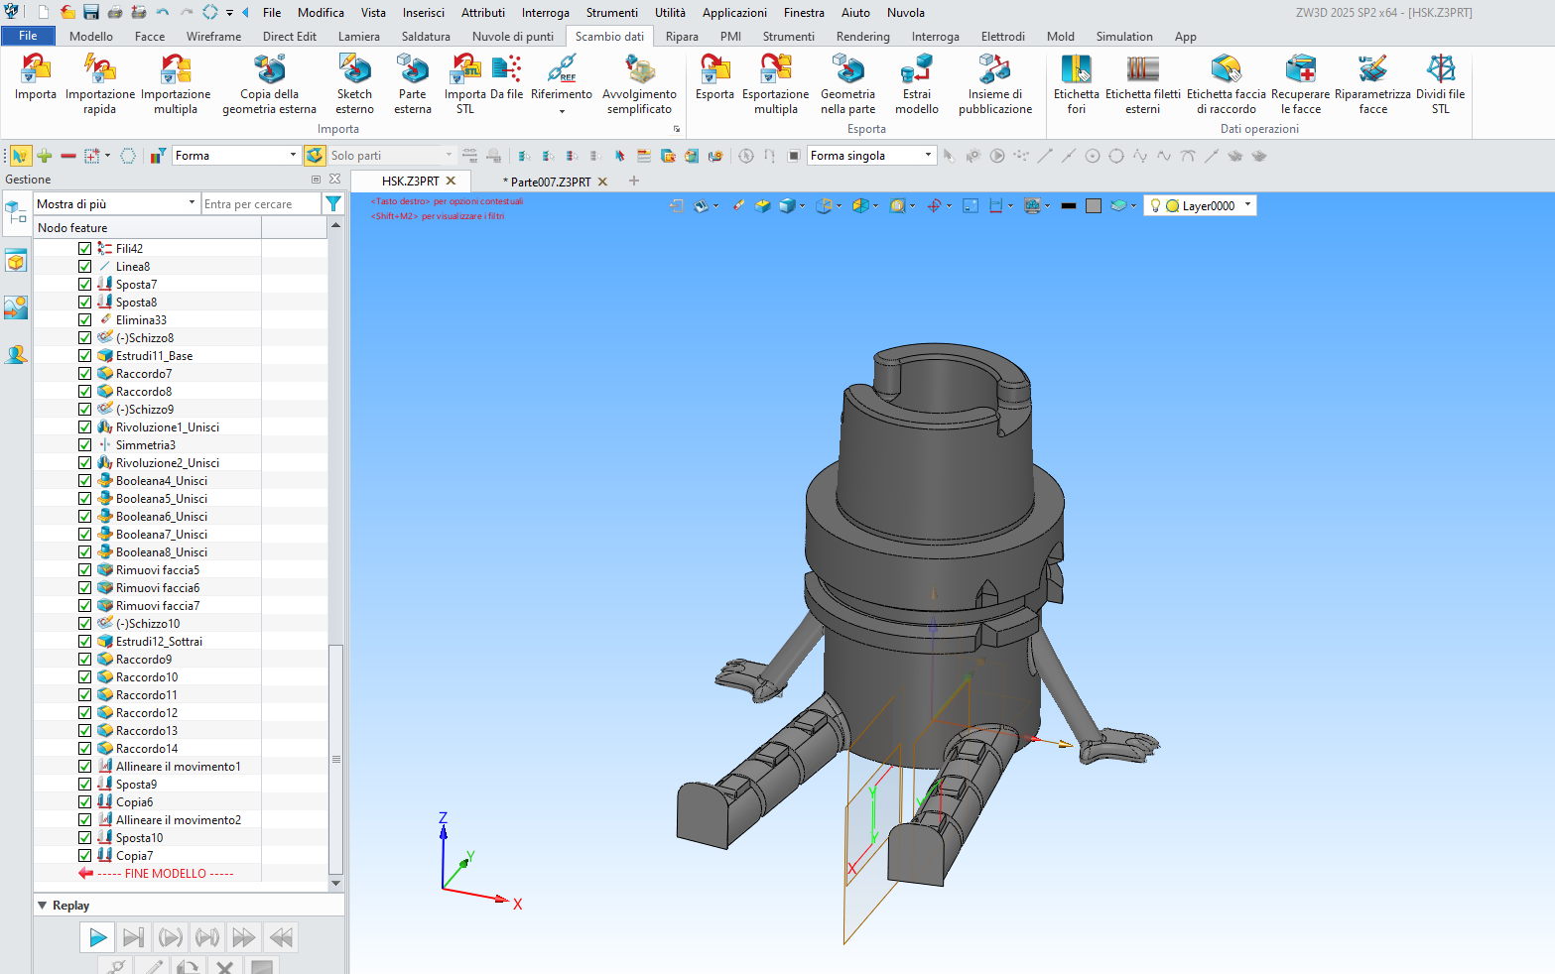
Task: Click the gray face color swatch
Action: pyautogui.click(x=1093, y=206)
